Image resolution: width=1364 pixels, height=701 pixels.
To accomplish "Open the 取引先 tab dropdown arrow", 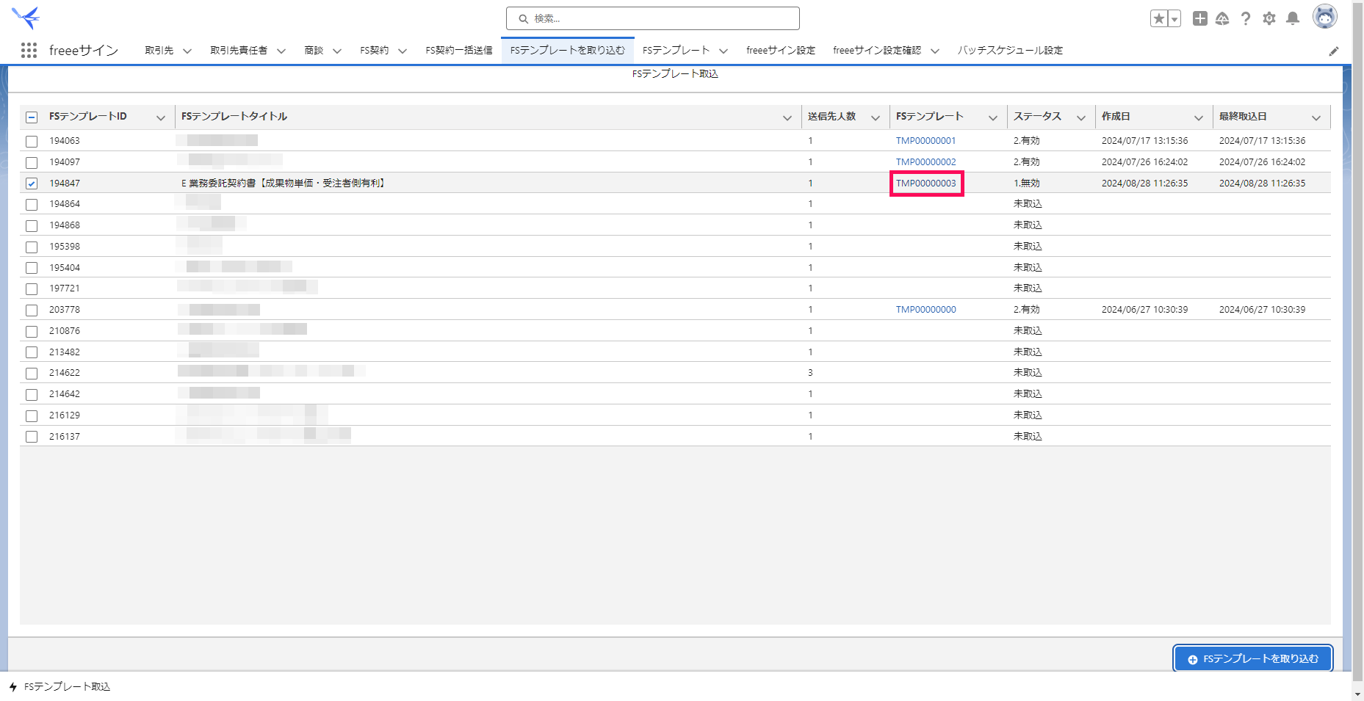I will 187,51.
